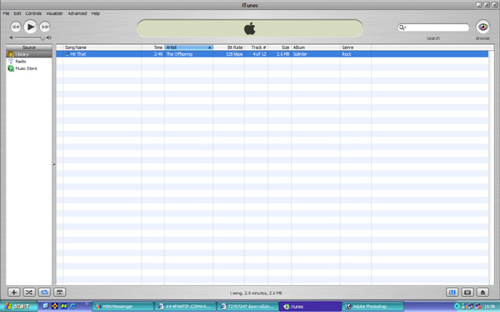The height and width of the screenshot is (312, 500).
Task: Click the Radio antenna icon
Action: coord(11,61)
